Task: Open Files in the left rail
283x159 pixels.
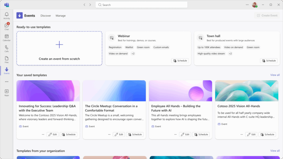Action: (6, 59)
